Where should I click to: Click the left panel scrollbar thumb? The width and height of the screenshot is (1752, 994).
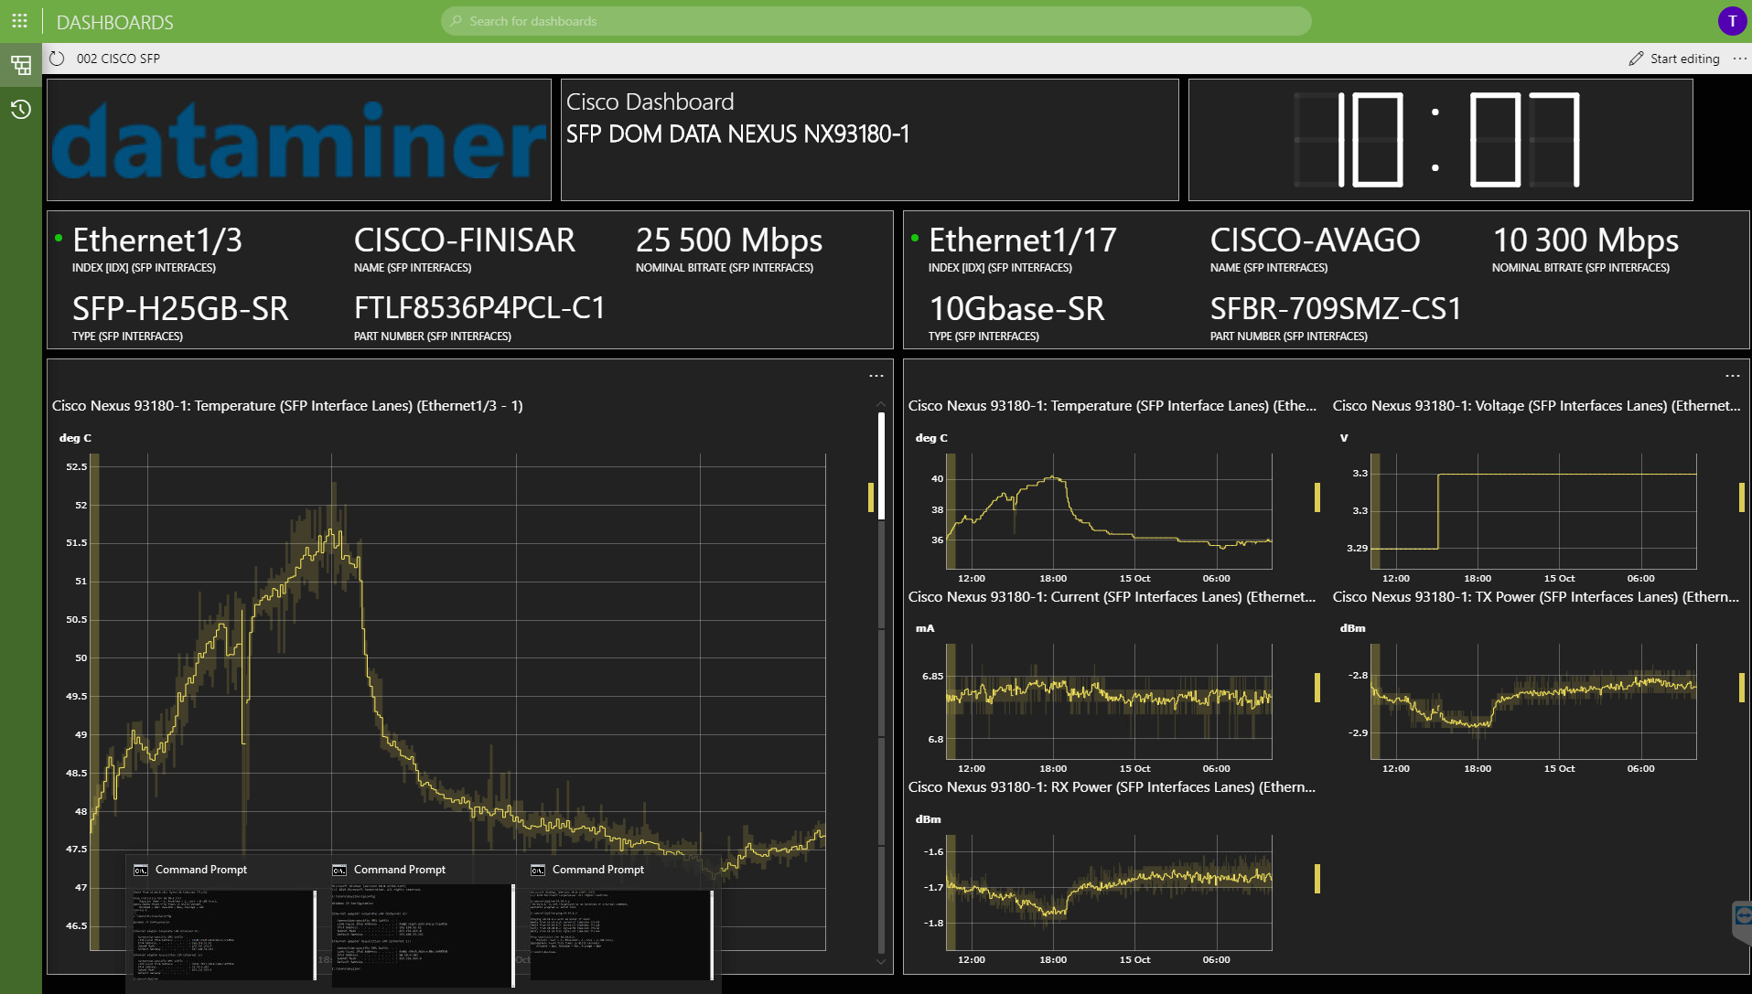click(x=881, y=465)
